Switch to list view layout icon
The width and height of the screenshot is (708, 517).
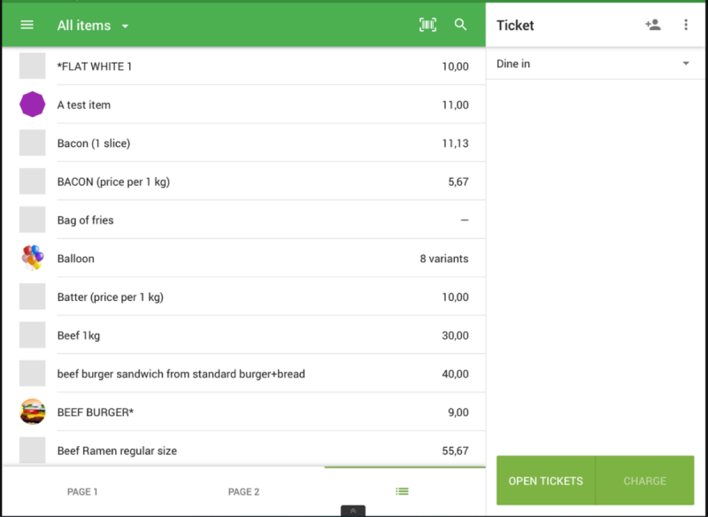coord(403,491)
